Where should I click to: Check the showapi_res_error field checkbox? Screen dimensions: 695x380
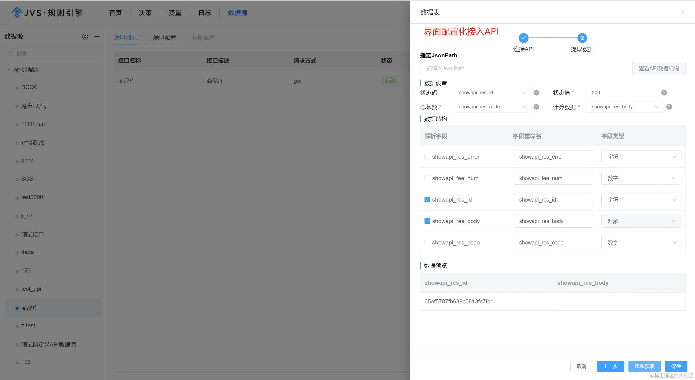pyautogui.click(x=427, y=157)
